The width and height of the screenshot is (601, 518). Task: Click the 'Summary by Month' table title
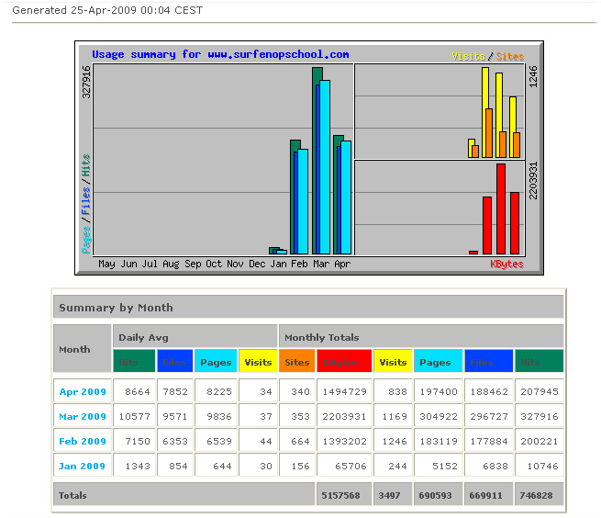[x=116, y=308]
